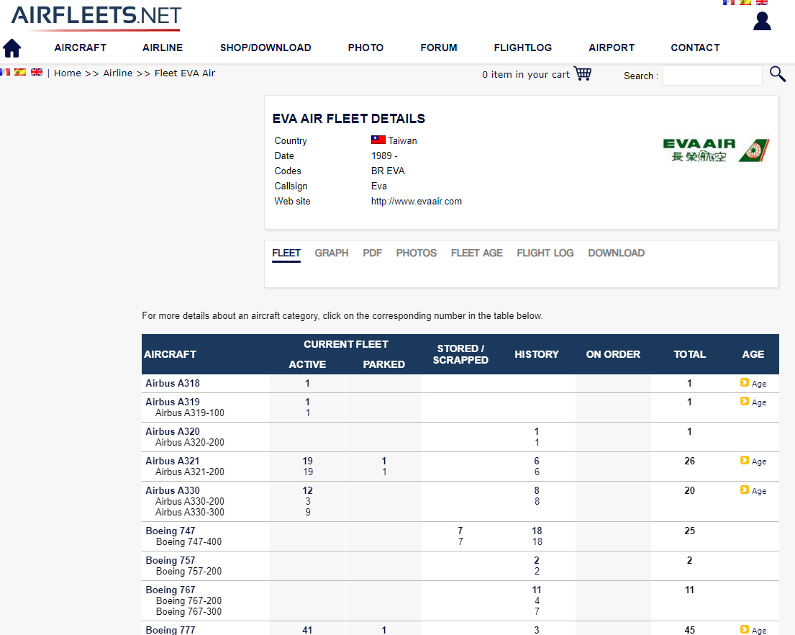The height and width of the screenshot is (635, 795).
Task: Switch language with the Spanish flag in the breadcrumb bar
Action: (20, 72)
